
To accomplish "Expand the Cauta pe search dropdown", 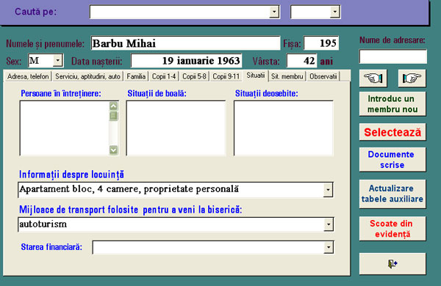I will coord(274,12).
